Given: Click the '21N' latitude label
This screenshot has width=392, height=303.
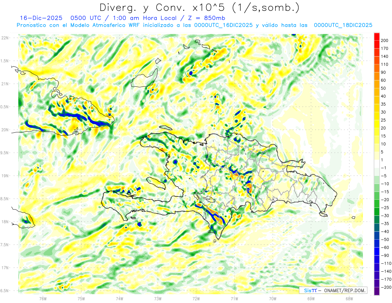Looking at the screenshot, I should click(5, 84).
